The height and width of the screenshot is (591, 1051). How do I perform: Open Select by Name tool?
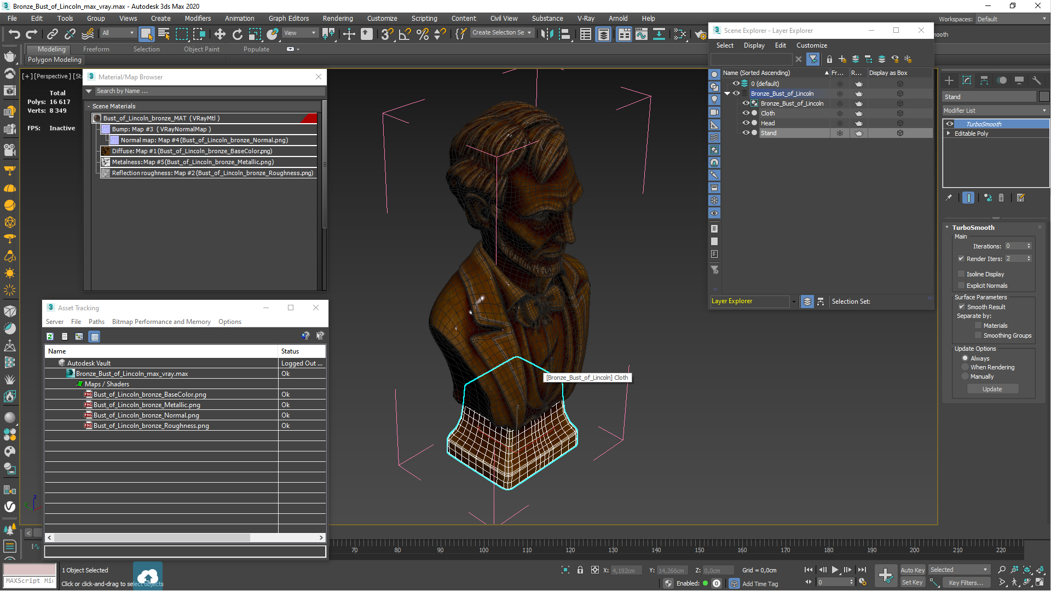(x=164, y=34)
